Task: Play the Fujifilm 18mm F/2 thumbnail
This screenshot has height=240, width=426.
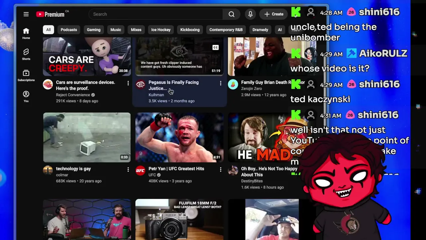Action: pyautogui.click(x=179, y=219)
